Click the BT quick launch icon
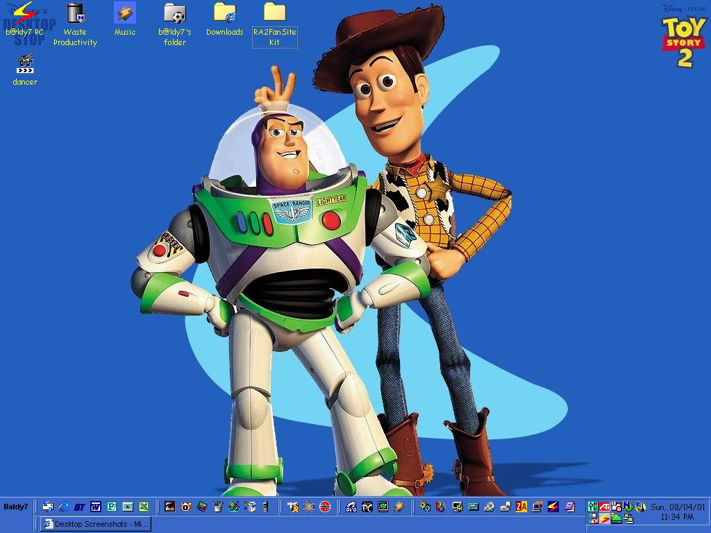 pyautogui.click(x=80, y=507)
